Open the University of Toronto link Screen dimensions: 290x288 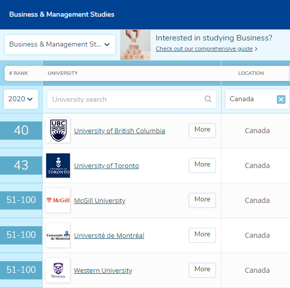106,166
